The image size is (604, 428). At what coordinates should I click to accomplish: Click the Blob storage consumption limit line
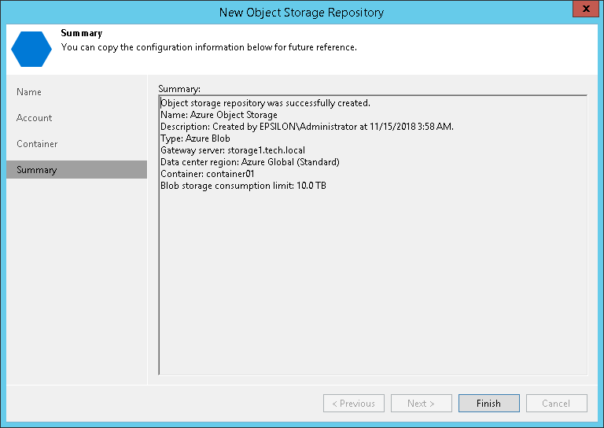point(243,186)
